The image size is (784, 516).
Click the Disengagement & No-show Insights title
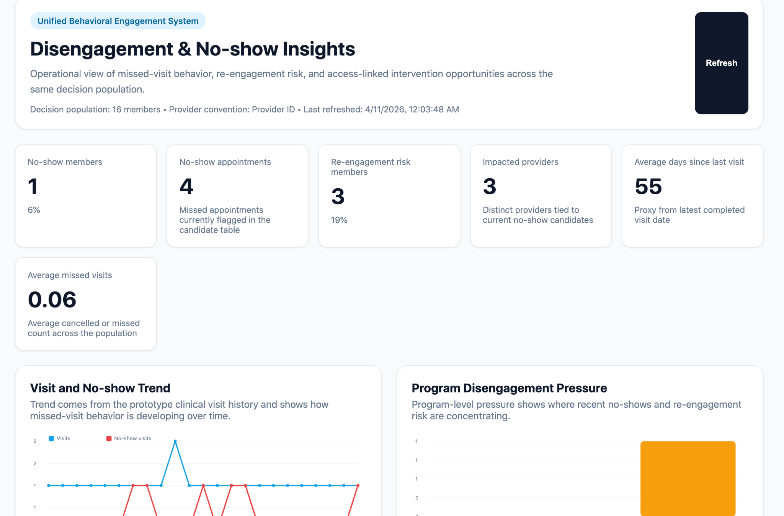[x=193, y=49]
